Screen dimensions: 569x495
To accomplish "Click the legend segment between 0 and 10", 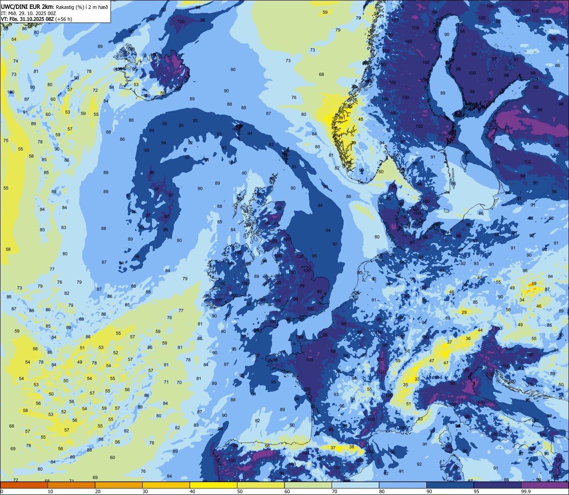I will 24,485.
